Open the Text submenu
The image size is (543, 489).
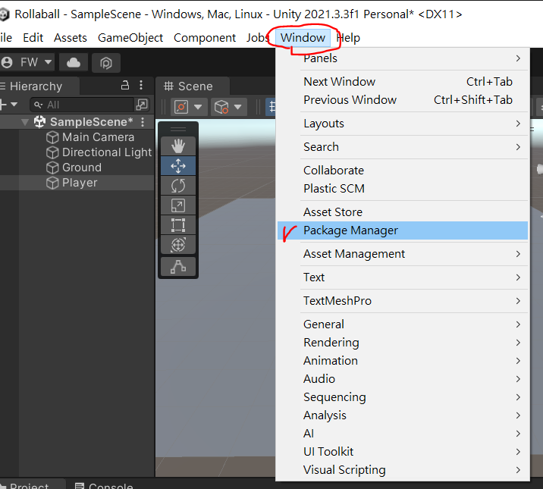[x=403, y=277]
